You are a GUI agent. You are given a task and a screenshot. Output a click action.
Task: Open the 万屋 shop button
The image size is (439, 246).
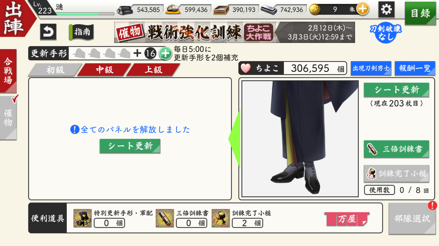347,219
